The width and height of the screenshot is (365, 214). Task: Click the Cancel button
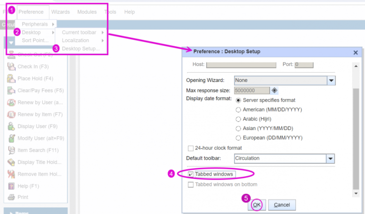point(282,205)
